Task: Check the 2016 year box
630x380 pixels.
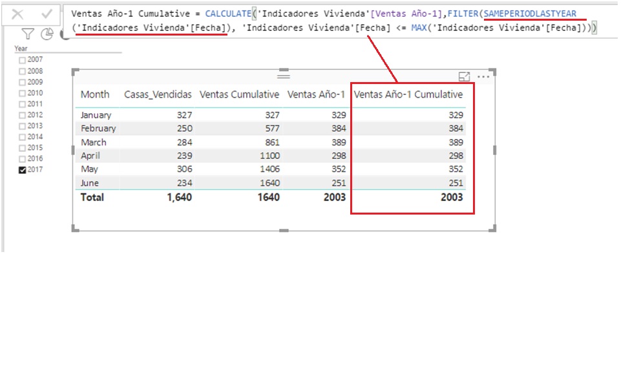Action: pyautogui.click(x=23, y=159)
